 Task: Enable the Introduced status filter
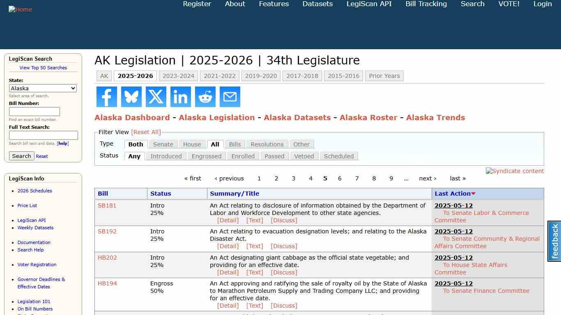click(166, 156)
